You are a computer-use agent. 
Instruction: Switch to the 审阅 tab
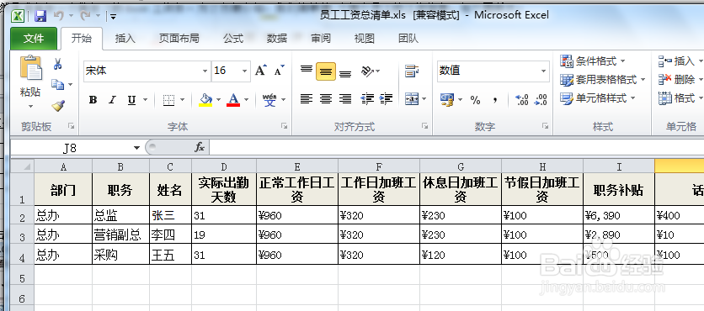pos(321,39)
